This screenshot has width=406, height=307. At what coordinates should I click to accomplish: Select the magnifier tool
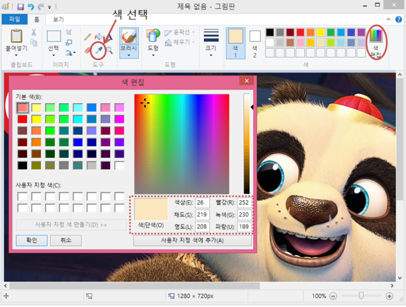[109, 50]
